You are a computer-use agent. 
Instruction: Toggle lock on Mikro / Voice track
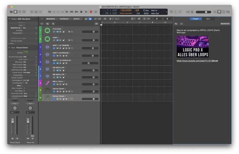coord(64,84)
